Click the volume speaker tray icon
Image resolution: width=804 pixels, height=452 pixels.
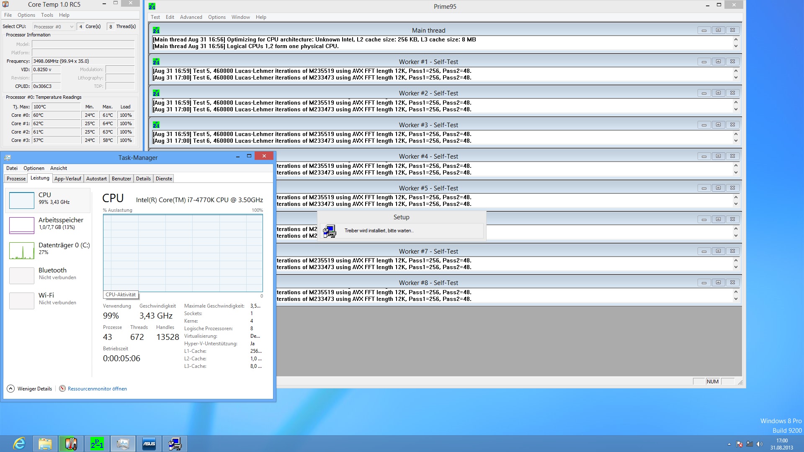click(x=760, y=444)
